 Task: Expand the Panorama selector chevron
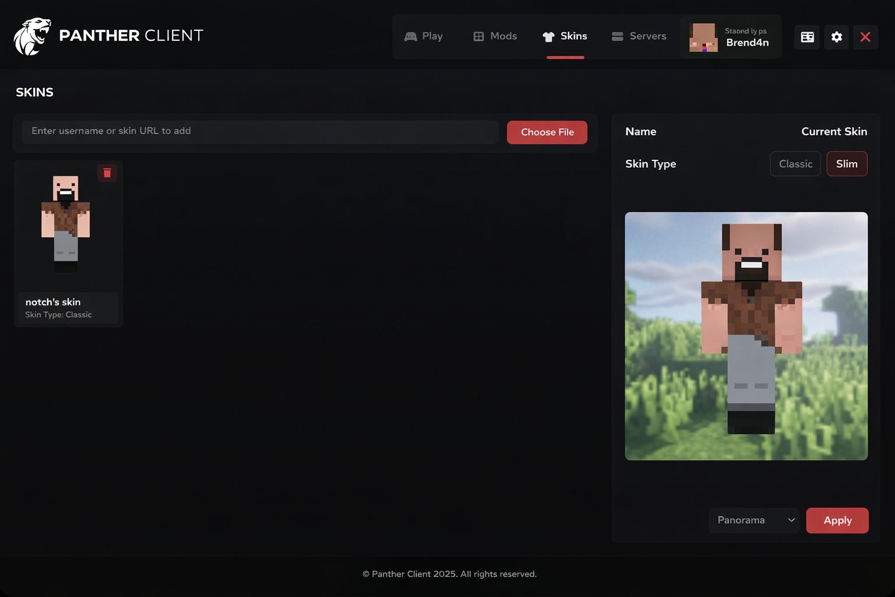(791, 520)
